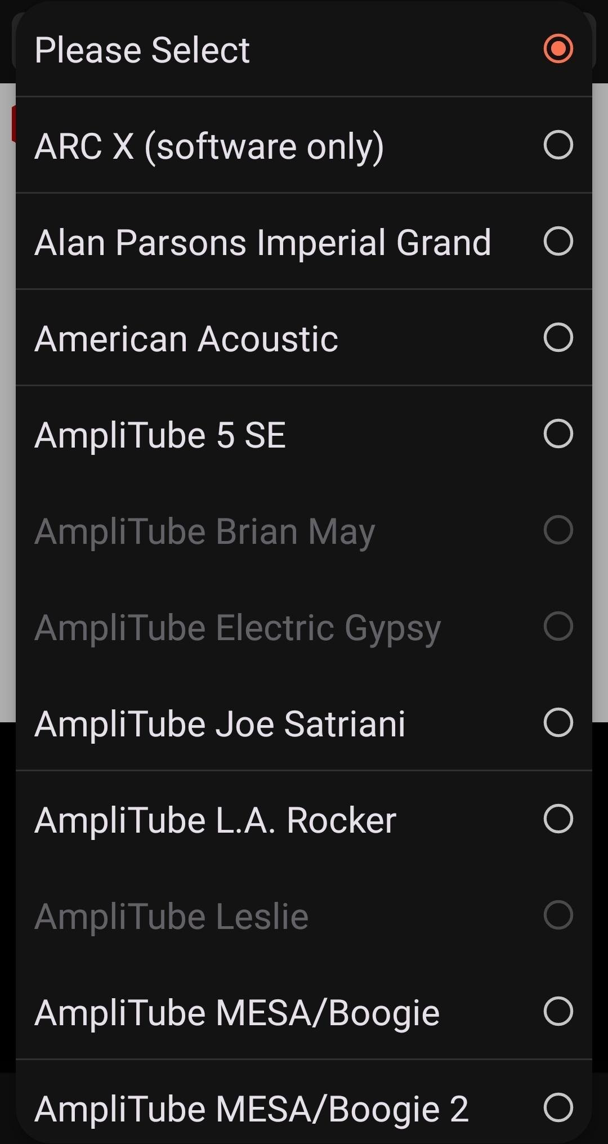Select AmpliTube MESA/Boogie 2 radio button
This screenshot has width=608, height=1144.
558,1108
